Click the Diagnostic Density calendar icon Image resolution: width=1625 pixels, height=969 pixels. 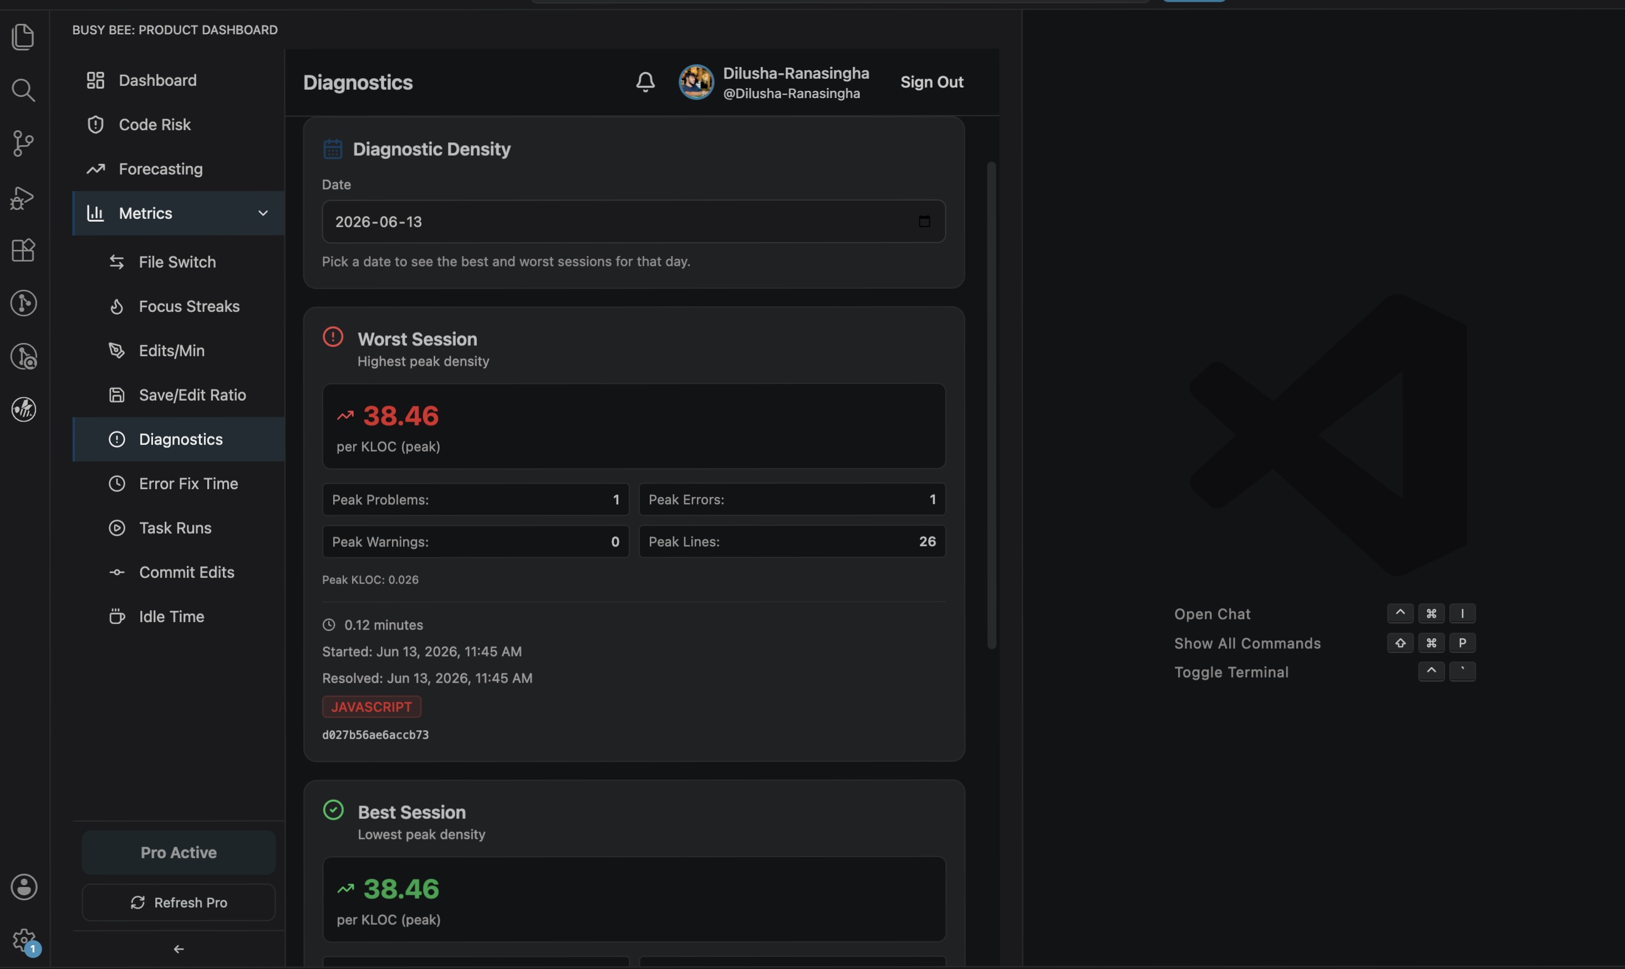(x=333, y=149)
